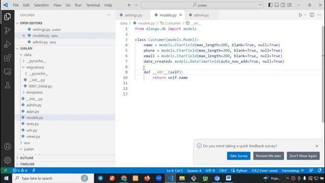Viewport: 325px width, 183px height.
Task: Open run options dropdown arrow
Action: 305,15
